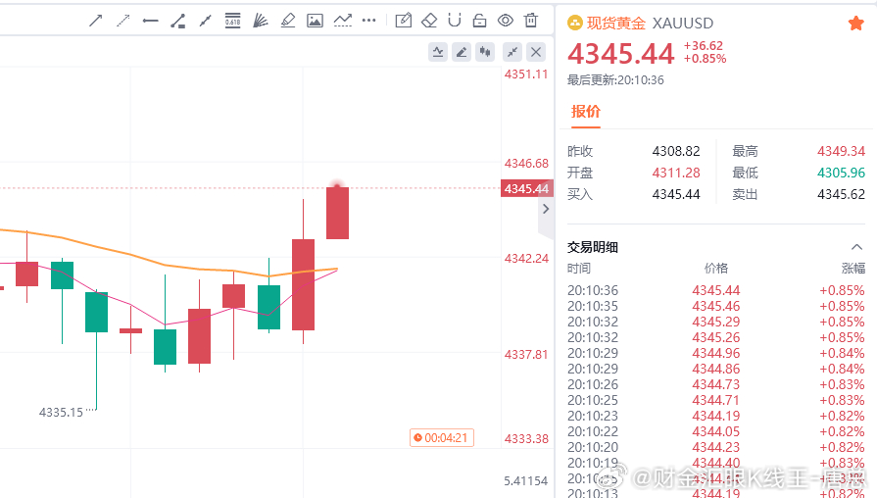Click the 最后更新:20:10:36 timestamp
Screen dimensions: 877x498
coord(615,80)
